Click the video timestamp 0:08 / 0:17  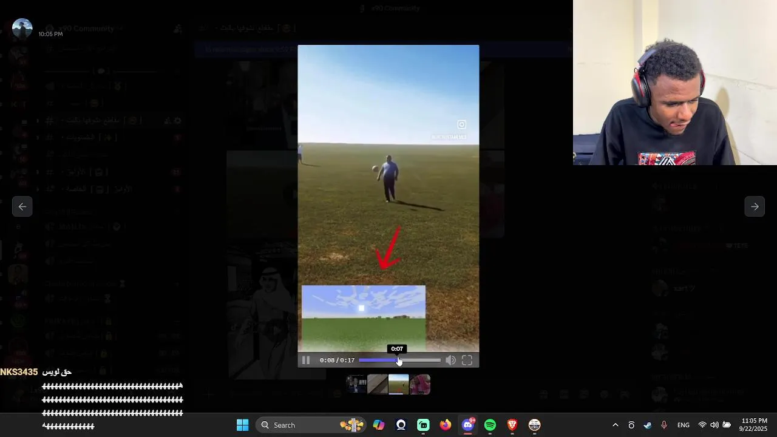pos(337,360)
